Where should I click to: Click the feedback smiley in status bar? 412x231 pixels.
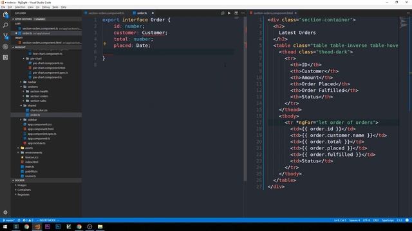click(x=407, y=220)
